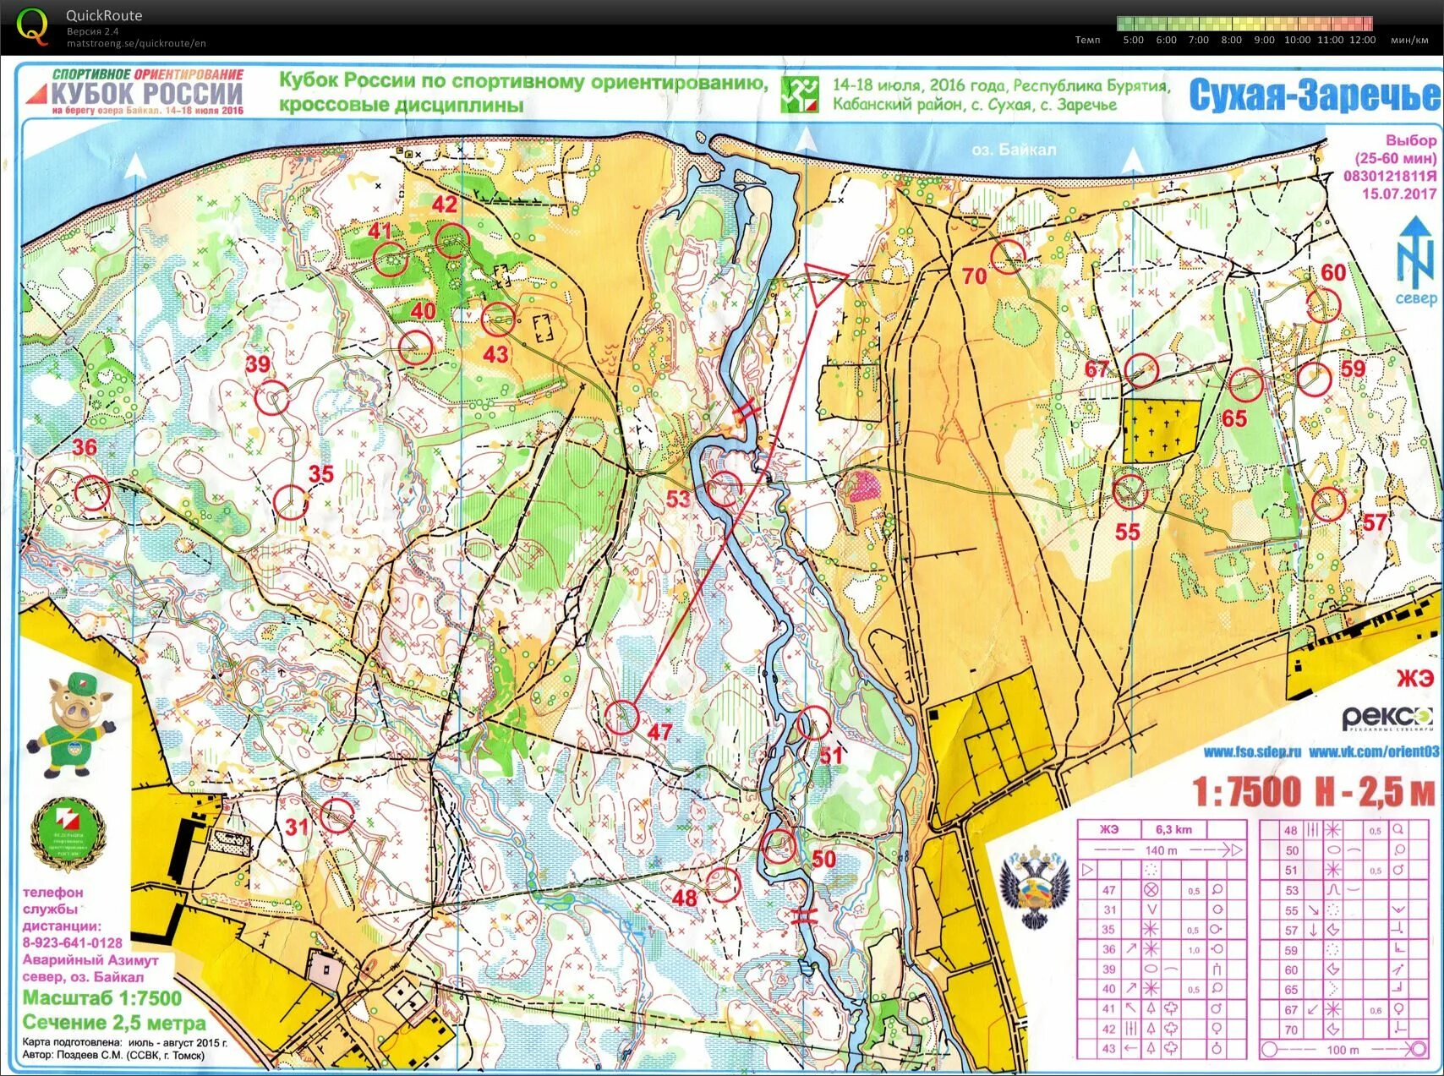Click the 5:00 pace label

[x=1133, y=40]
